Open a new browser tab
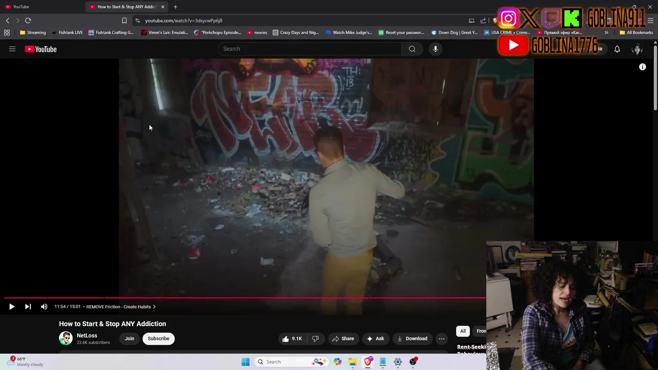The width and height of the screenshot is (658, 370). 175,7
